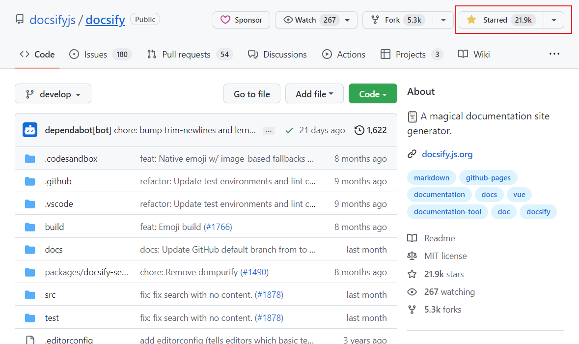Open the green Code dropdown button

373,94
